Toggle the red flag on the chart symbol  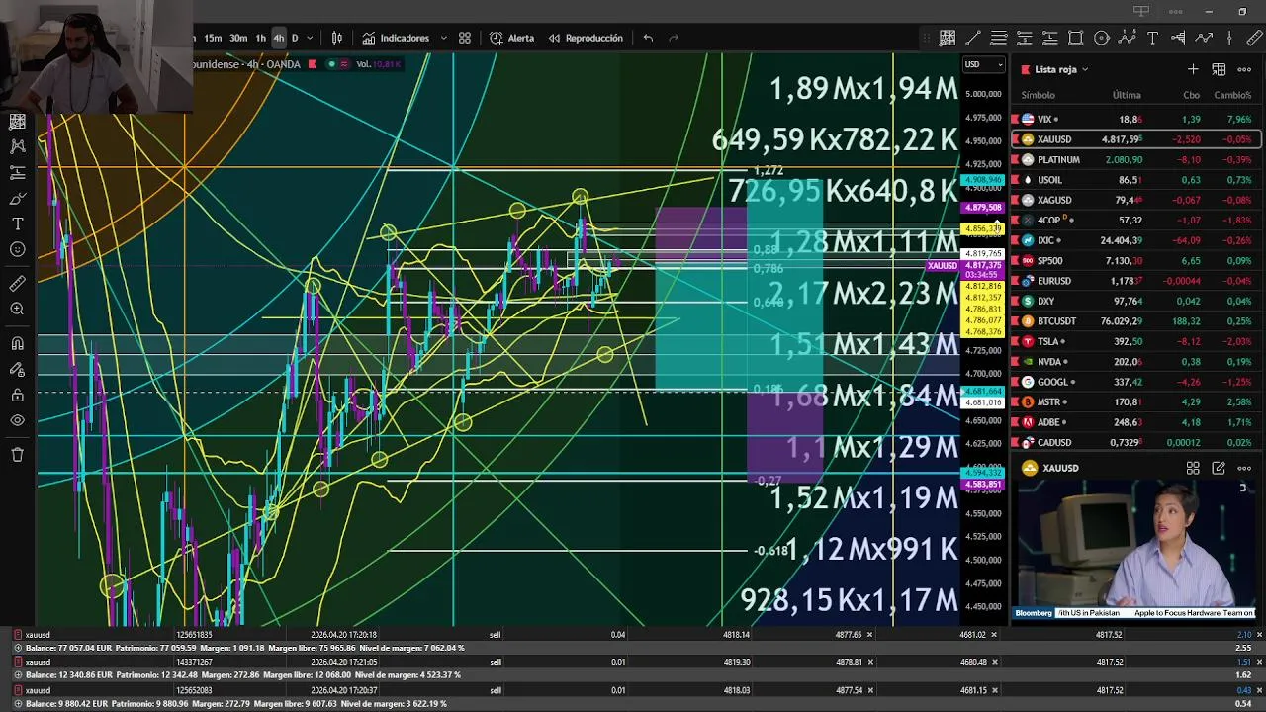(x=313, y=64)
